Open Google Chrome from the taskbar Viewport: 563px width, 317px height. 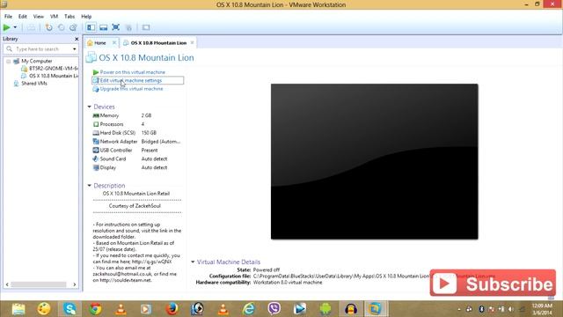point(95,309)
